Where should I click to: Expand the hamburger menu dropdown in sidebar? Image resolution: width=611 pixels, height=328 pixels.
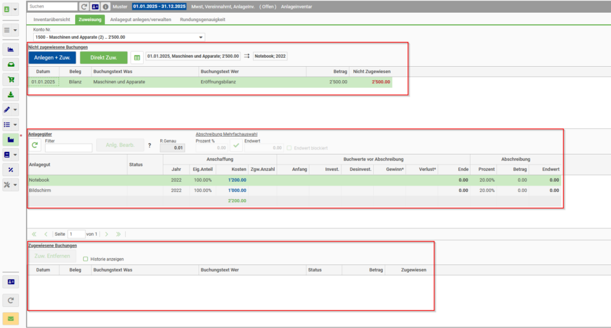(x=15, y=30)
